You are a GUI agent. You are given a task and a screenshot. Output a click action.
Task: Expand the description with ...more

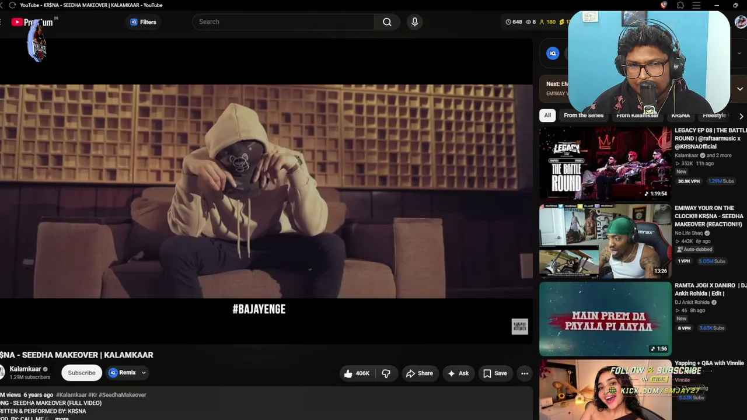click(61, 418)
